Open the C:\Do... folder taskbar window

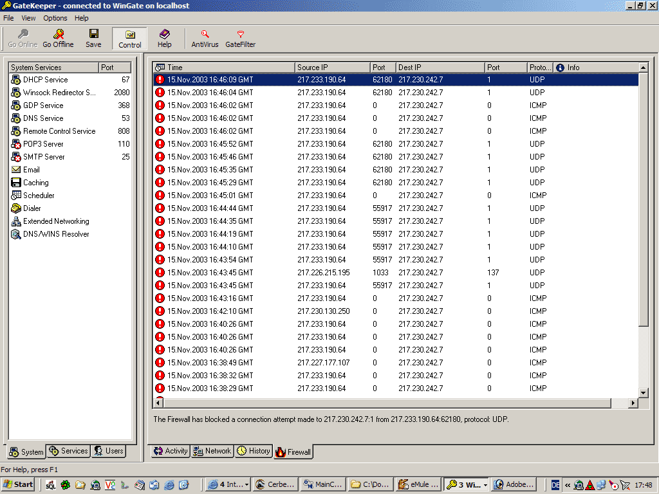[x=371, y=485]
